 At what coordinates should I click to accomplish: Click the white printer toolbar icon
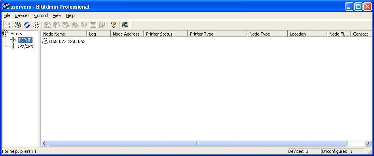point(36,25)
